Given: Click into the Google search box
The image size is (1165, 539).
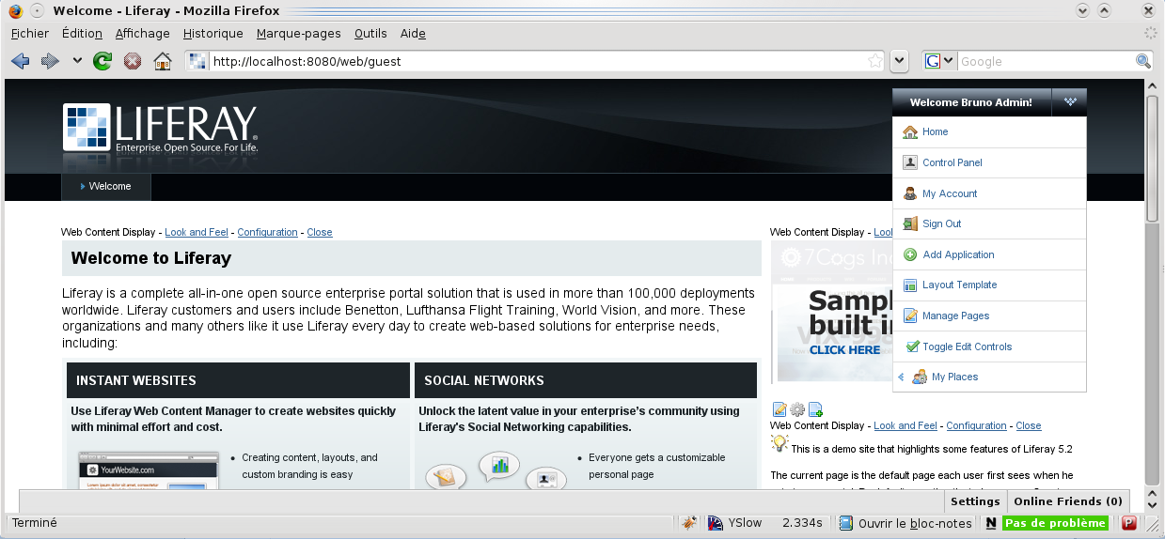Looking at the screenshot, I should [x=1046, y=61].
